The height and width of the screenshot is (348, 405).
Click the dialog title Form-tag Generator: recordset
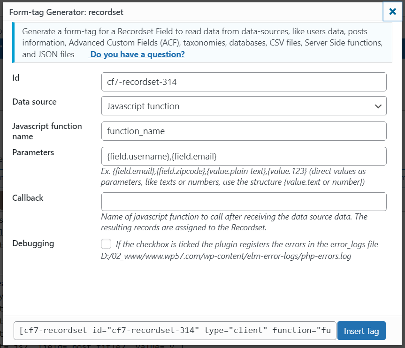click(66, 12)
